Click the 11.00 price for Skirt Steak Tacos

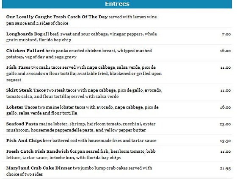tap(226, 90)
